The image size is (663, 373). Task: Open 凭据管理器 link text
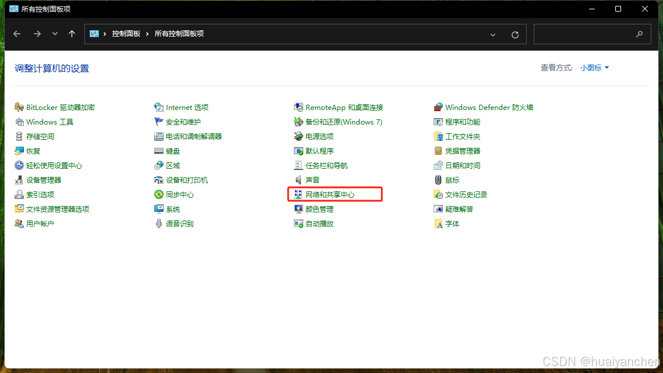tap(463, 151)
